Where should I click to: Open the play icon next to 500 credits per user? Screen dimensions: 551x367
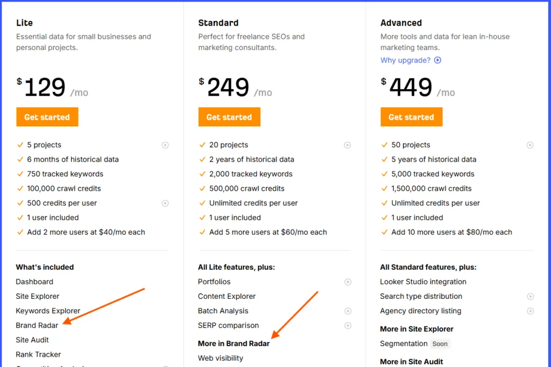coord(165,203)
